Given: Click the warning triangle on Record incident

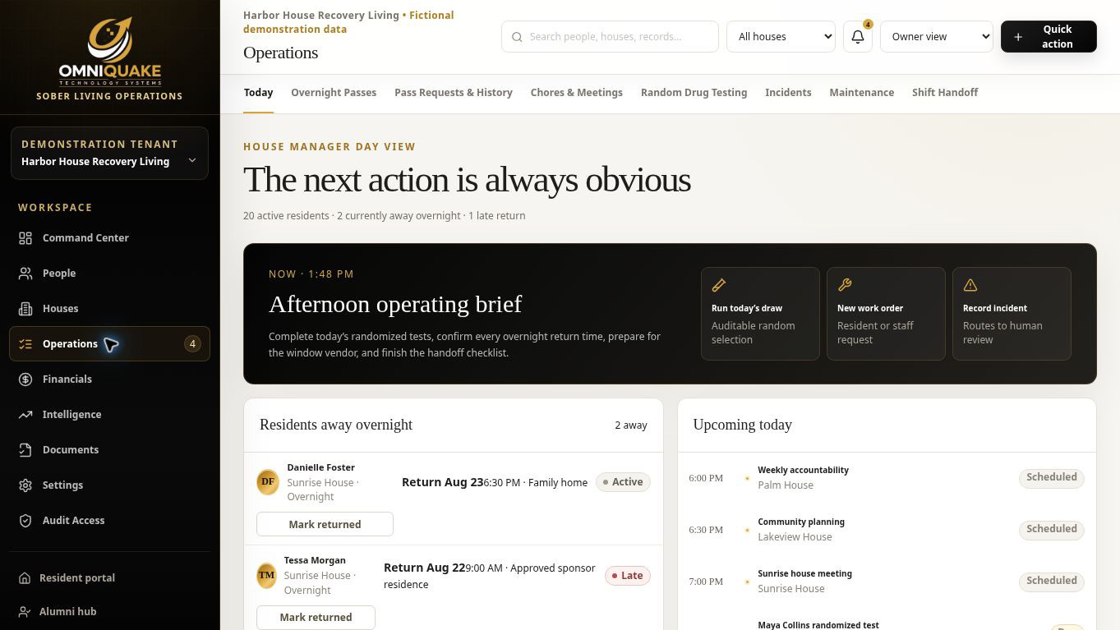Looking at the screenshot, I should pyautogui.click(x=970, y=285).
